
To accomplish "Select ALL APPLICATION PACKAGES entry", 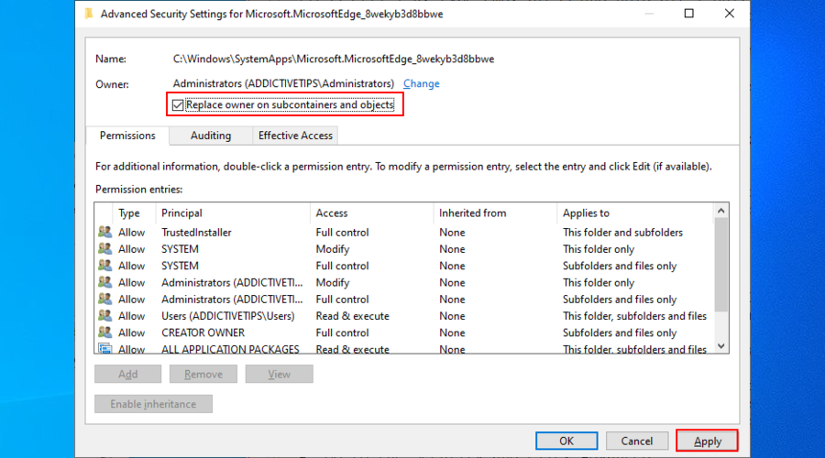I will point(404,348).
